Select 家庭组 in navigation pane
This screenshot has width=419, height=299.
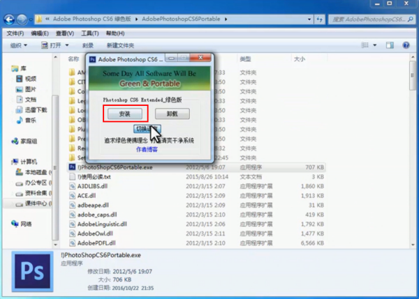[24, 141]
